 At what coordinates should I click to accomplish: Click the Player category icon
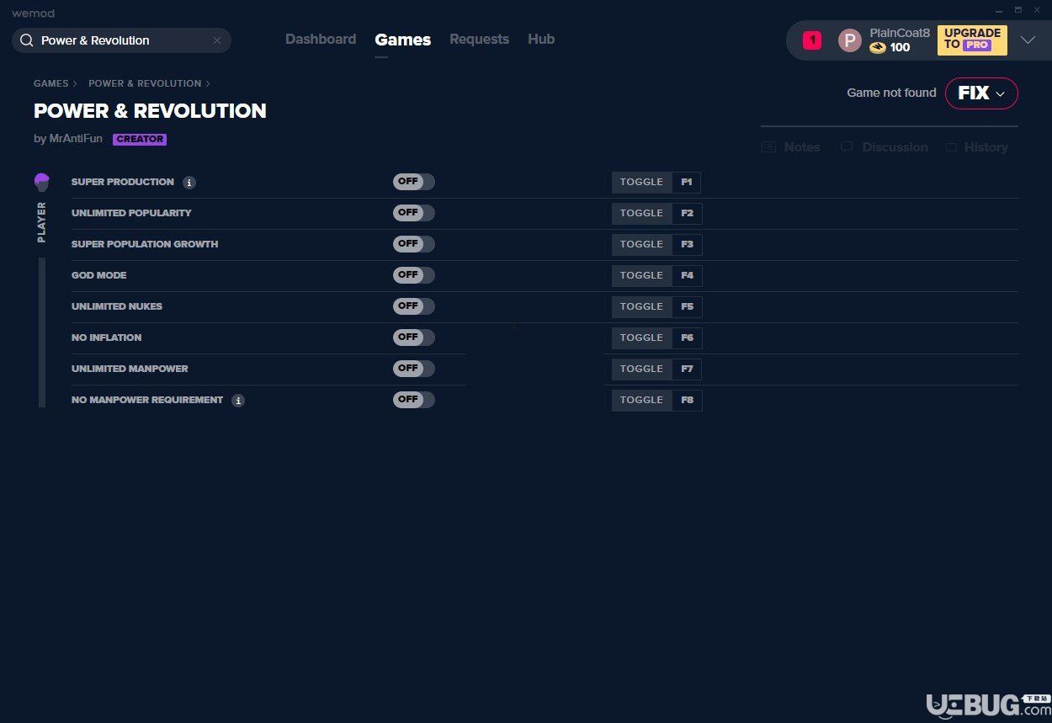pyautogui.click(x=42, y=182)
